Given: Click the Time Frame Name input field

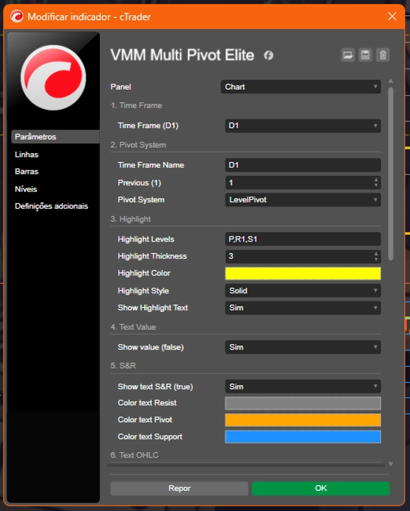Looking at the screenshot, I should (x=303, y=165).
